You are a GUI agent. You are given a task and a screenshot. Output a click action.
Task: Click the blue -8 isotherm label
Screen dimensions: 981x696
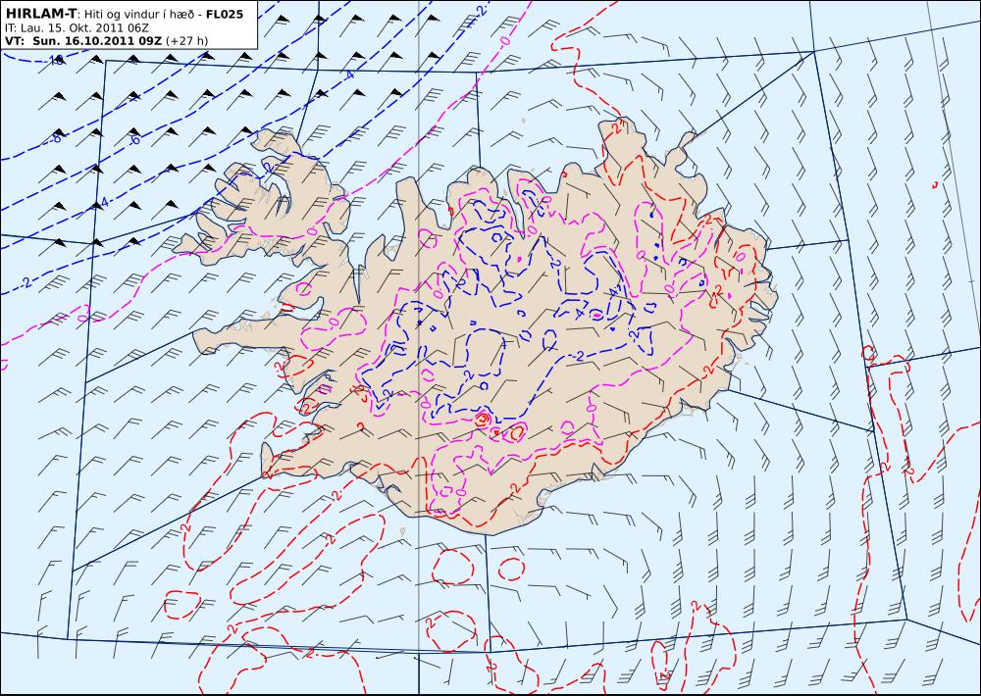pyautogui.click(x=55, y=137)
